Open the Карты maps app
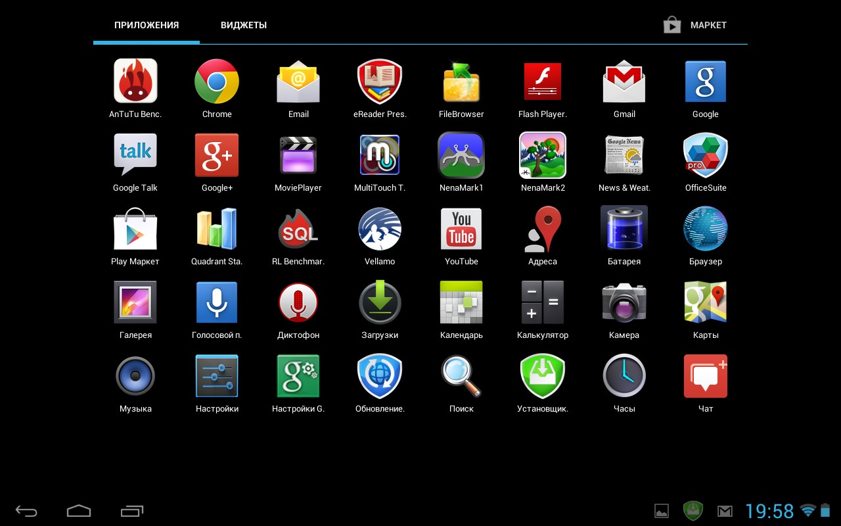Screen dimensions: 841x526 706,302
